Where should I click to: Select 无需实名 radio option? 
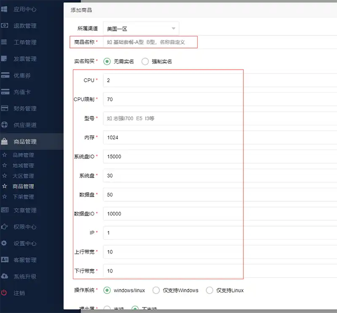tap(107, 62)
